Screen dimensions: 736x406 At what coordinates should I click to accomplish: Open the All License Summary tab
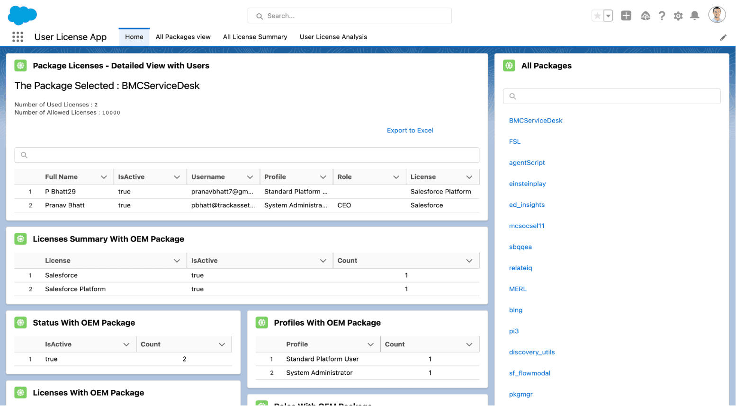point(255,37)
